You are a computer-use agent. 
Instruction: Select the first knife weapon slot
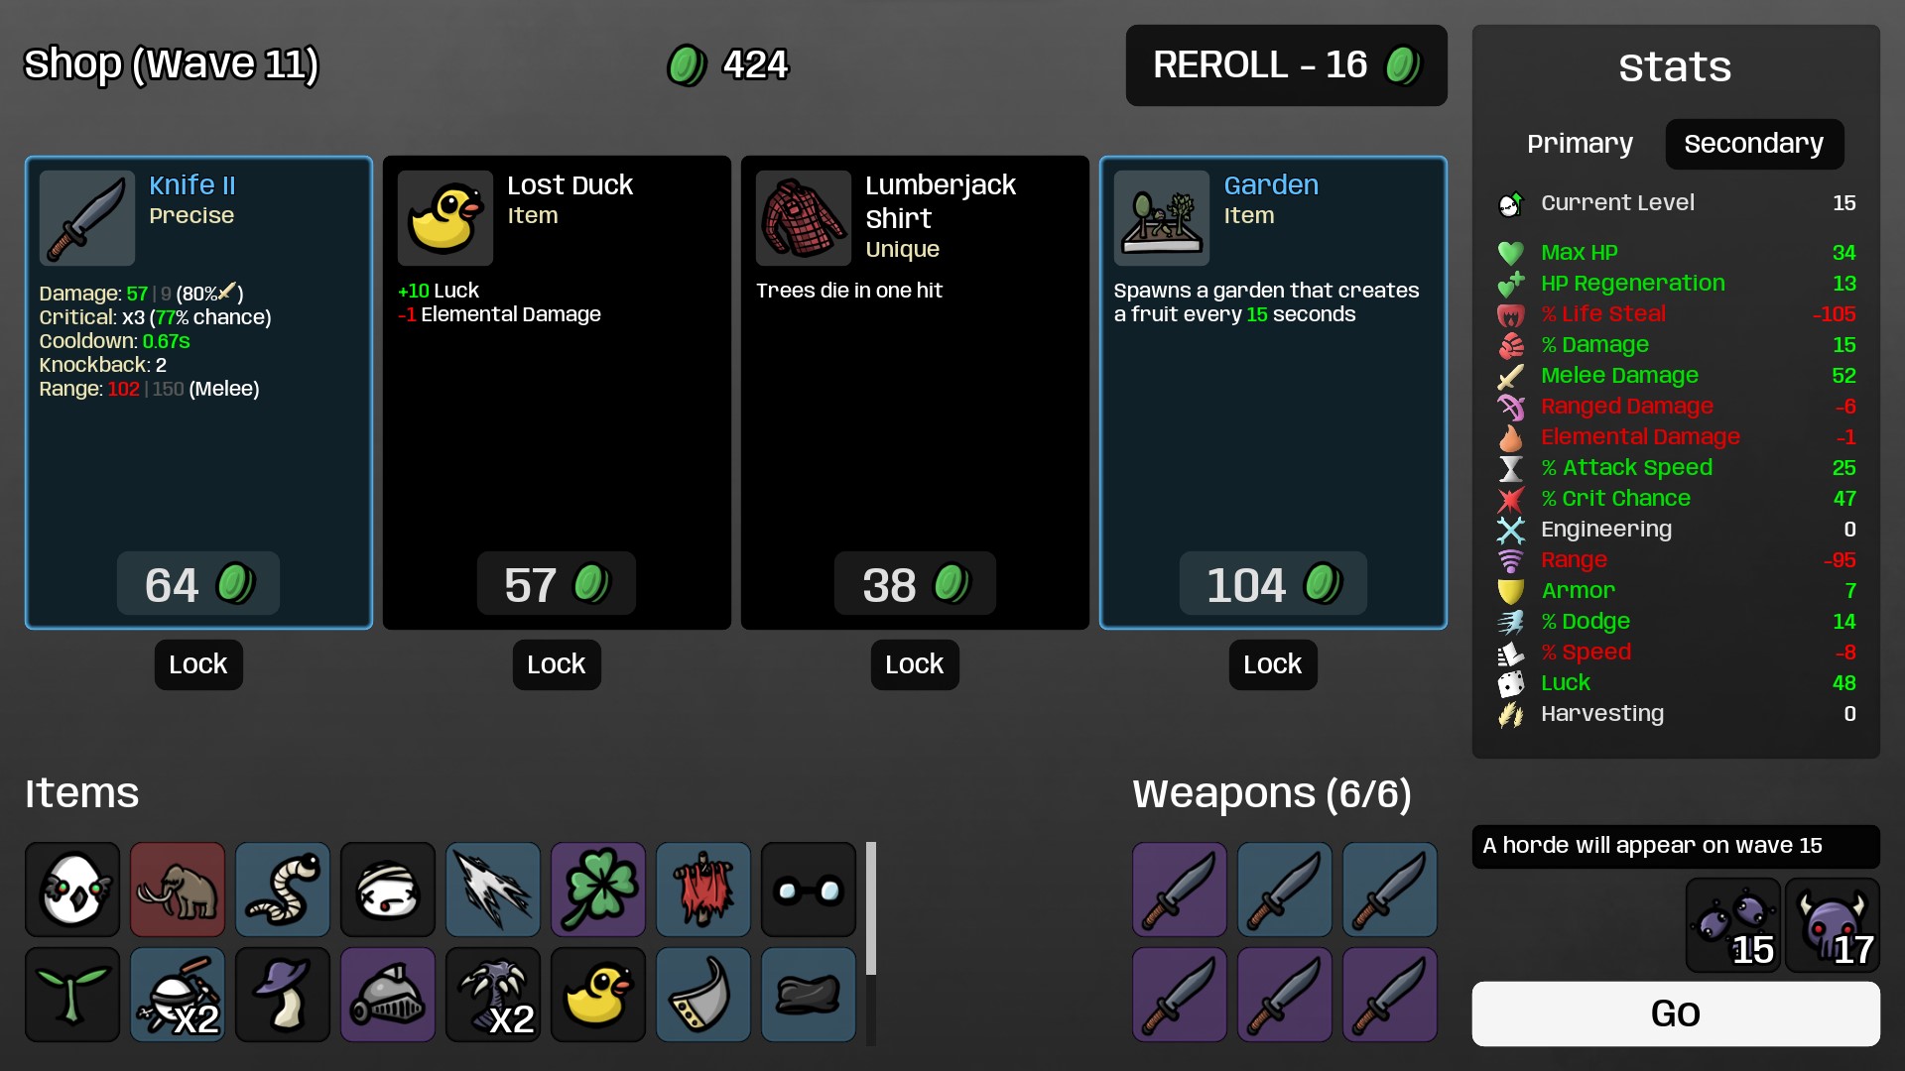coord(1180,890)
